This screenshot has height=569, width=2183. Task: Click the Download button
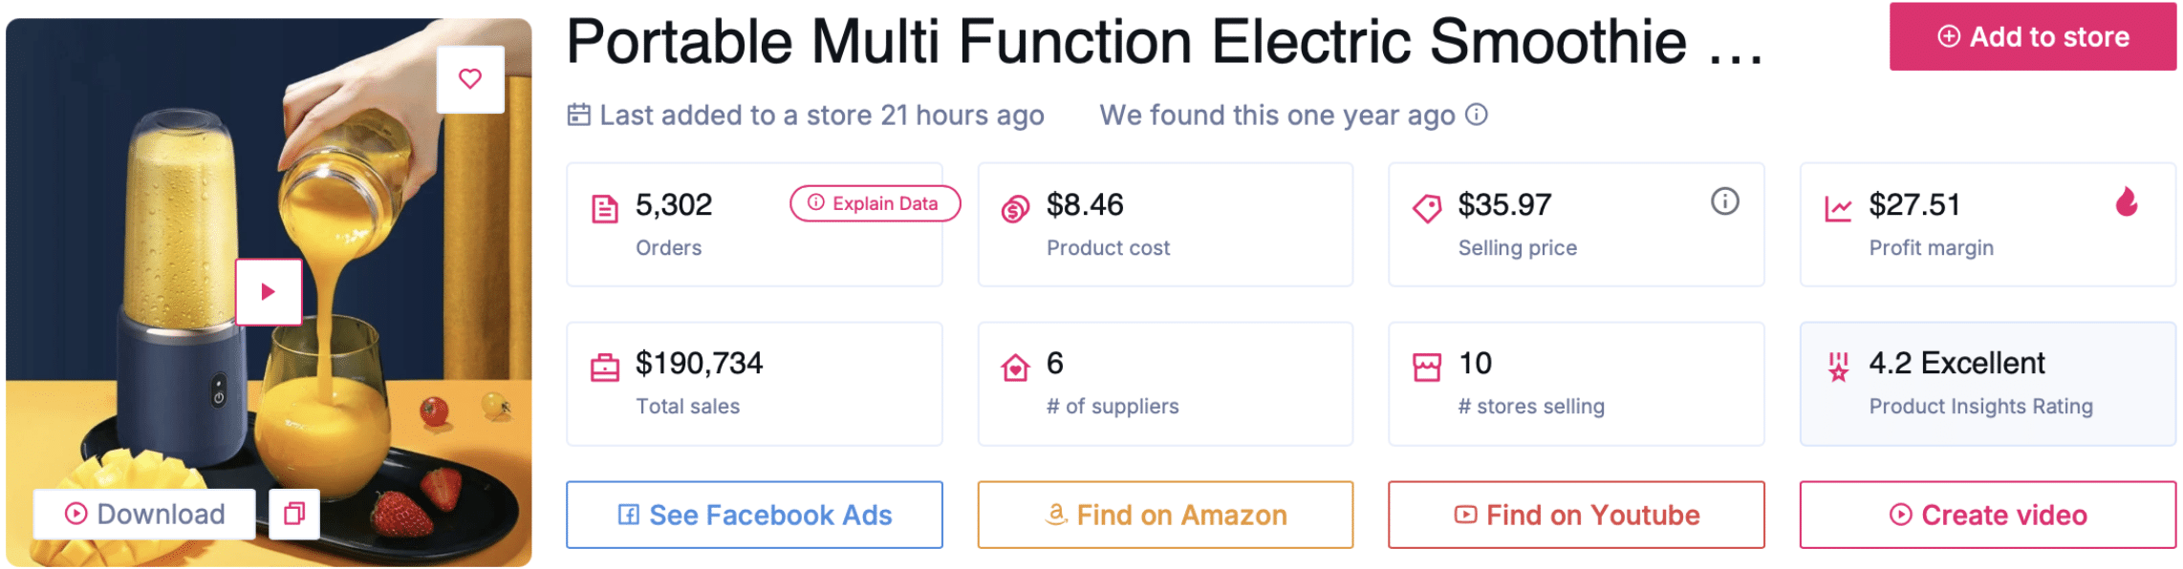tap(144, 515)
